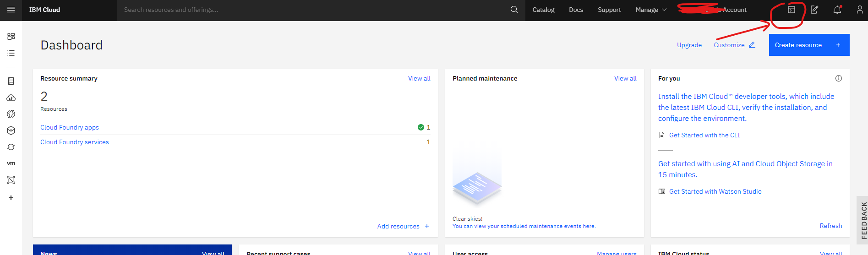This screenshot has height=255, width=868.
Task: Click the Customize link
Action: [x=729, y=45]
